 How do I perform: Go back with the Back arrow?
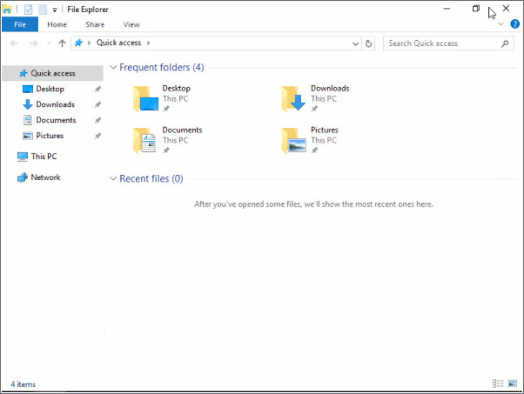14,43
